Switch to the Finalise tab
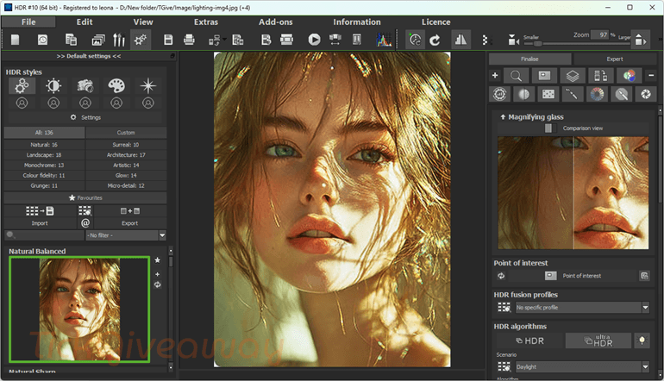 pyautogui.click(x=529, y=59)
